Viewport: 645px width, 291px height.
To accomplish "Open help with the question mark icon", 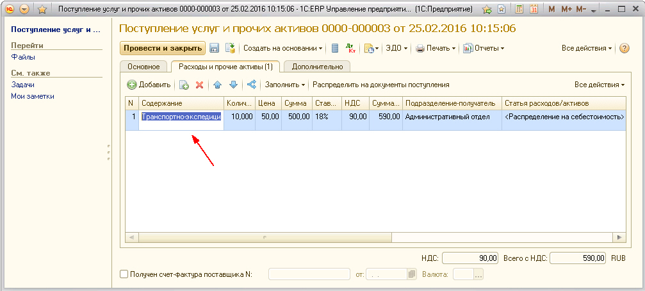I will (625, 48).
